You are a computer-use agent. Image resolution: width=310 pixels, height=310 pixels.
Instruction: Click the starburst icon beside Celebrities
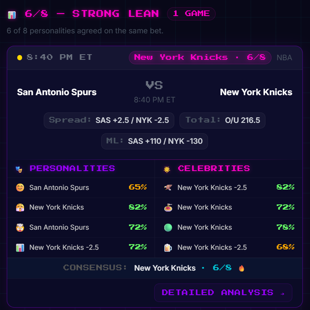pos(167,169)
